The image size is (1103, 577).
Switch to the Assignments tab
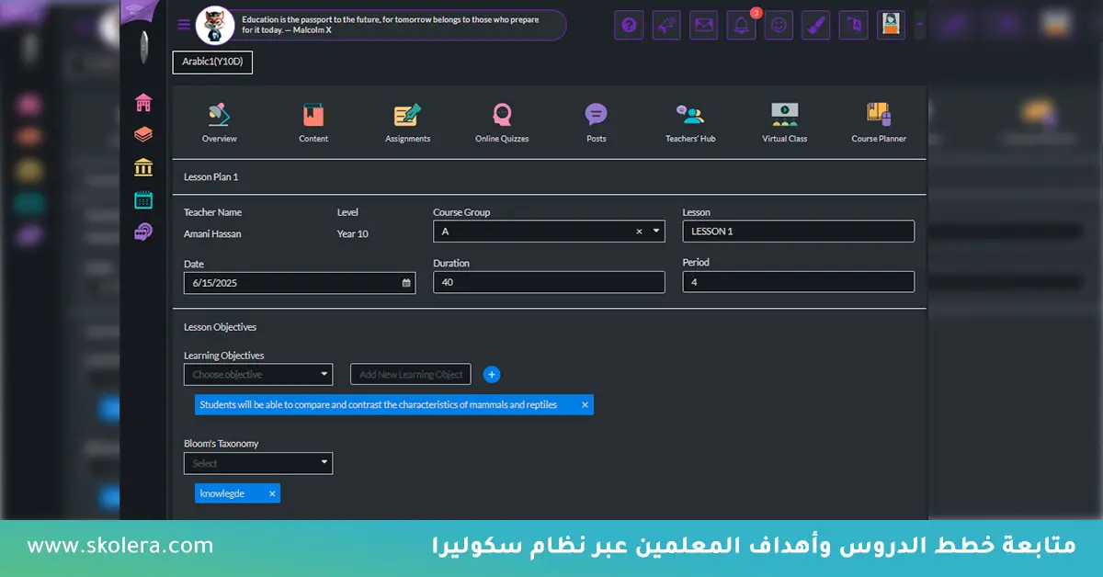click(x=407, y=121)
